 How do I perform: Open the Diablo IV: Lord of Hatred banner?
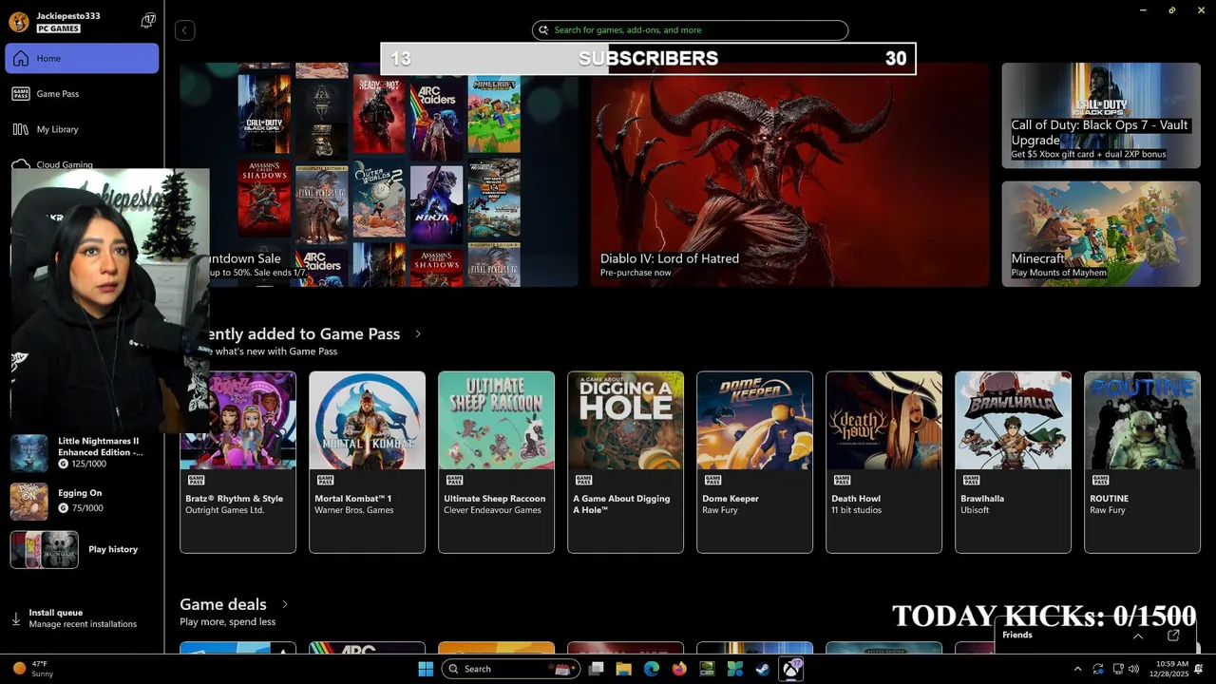(789, 175)
